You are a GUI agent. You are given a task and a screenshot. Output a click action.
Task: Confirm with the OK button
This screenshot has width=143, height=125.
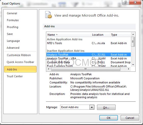pyautogui.click(x=108, y=118)
